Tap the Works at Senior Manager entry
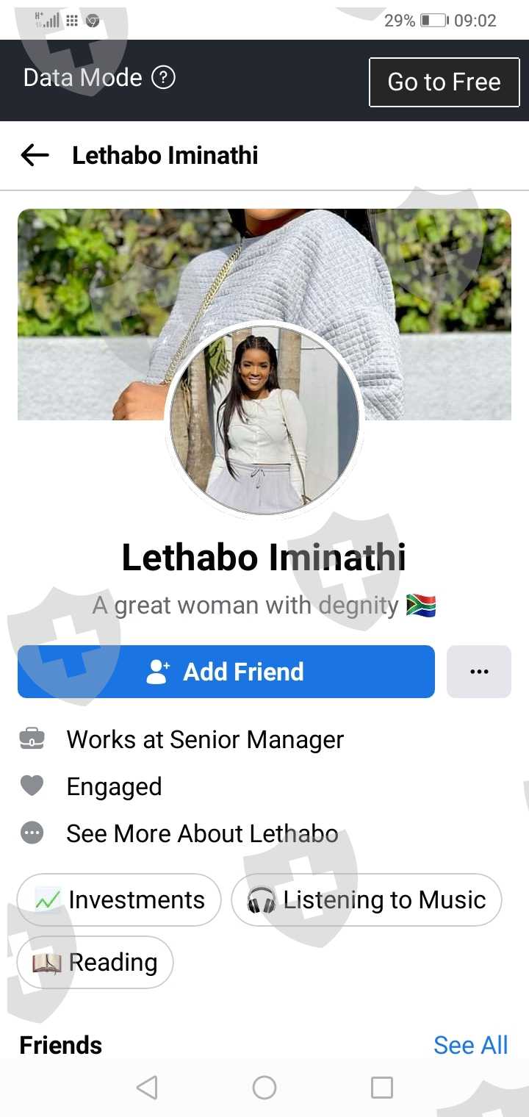 [205, 739]
